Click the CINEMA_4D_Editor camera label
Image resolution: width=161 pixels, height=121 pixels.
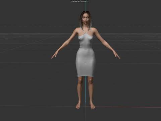(79, 1)
